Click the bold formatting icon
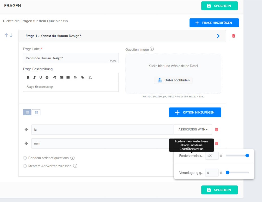262x202 pixels. point(28,78)
